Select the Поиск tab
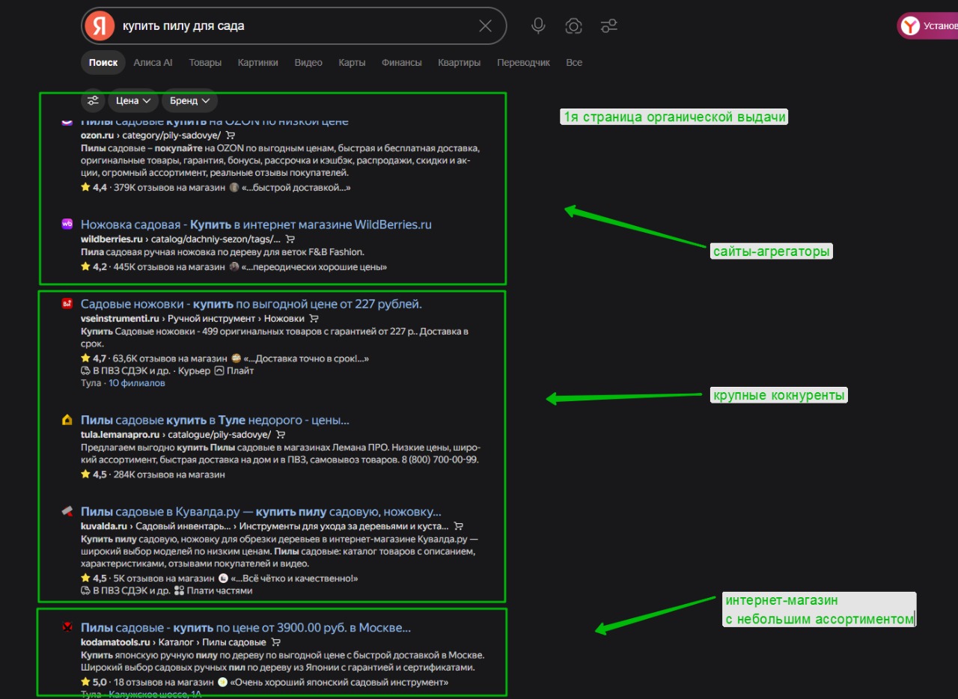The height and width of the screenshot is (699, 958). pos(103,63)
